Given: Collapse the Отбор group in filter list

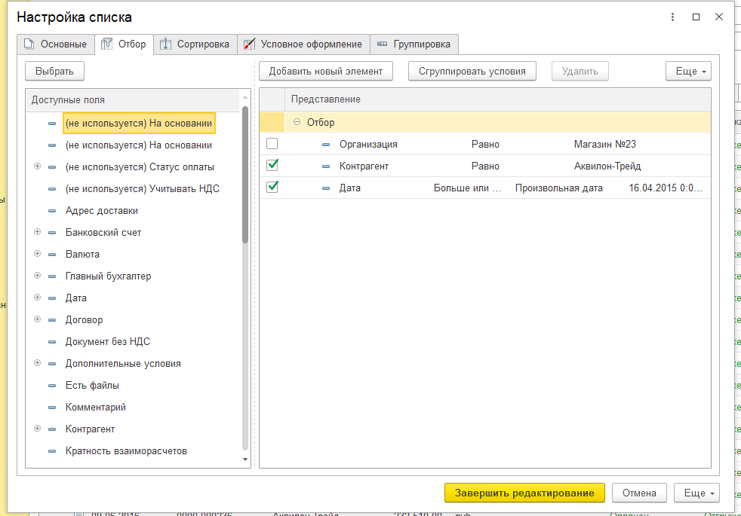Looking at the screenshot, I should [297, 122].
